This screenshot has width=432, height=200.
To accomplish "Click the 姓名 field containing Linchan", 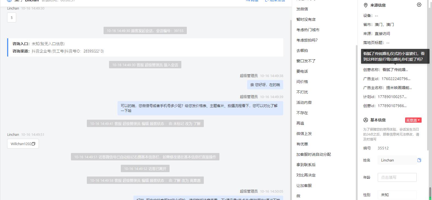I will pyautogui.click(x=397, y=160).
